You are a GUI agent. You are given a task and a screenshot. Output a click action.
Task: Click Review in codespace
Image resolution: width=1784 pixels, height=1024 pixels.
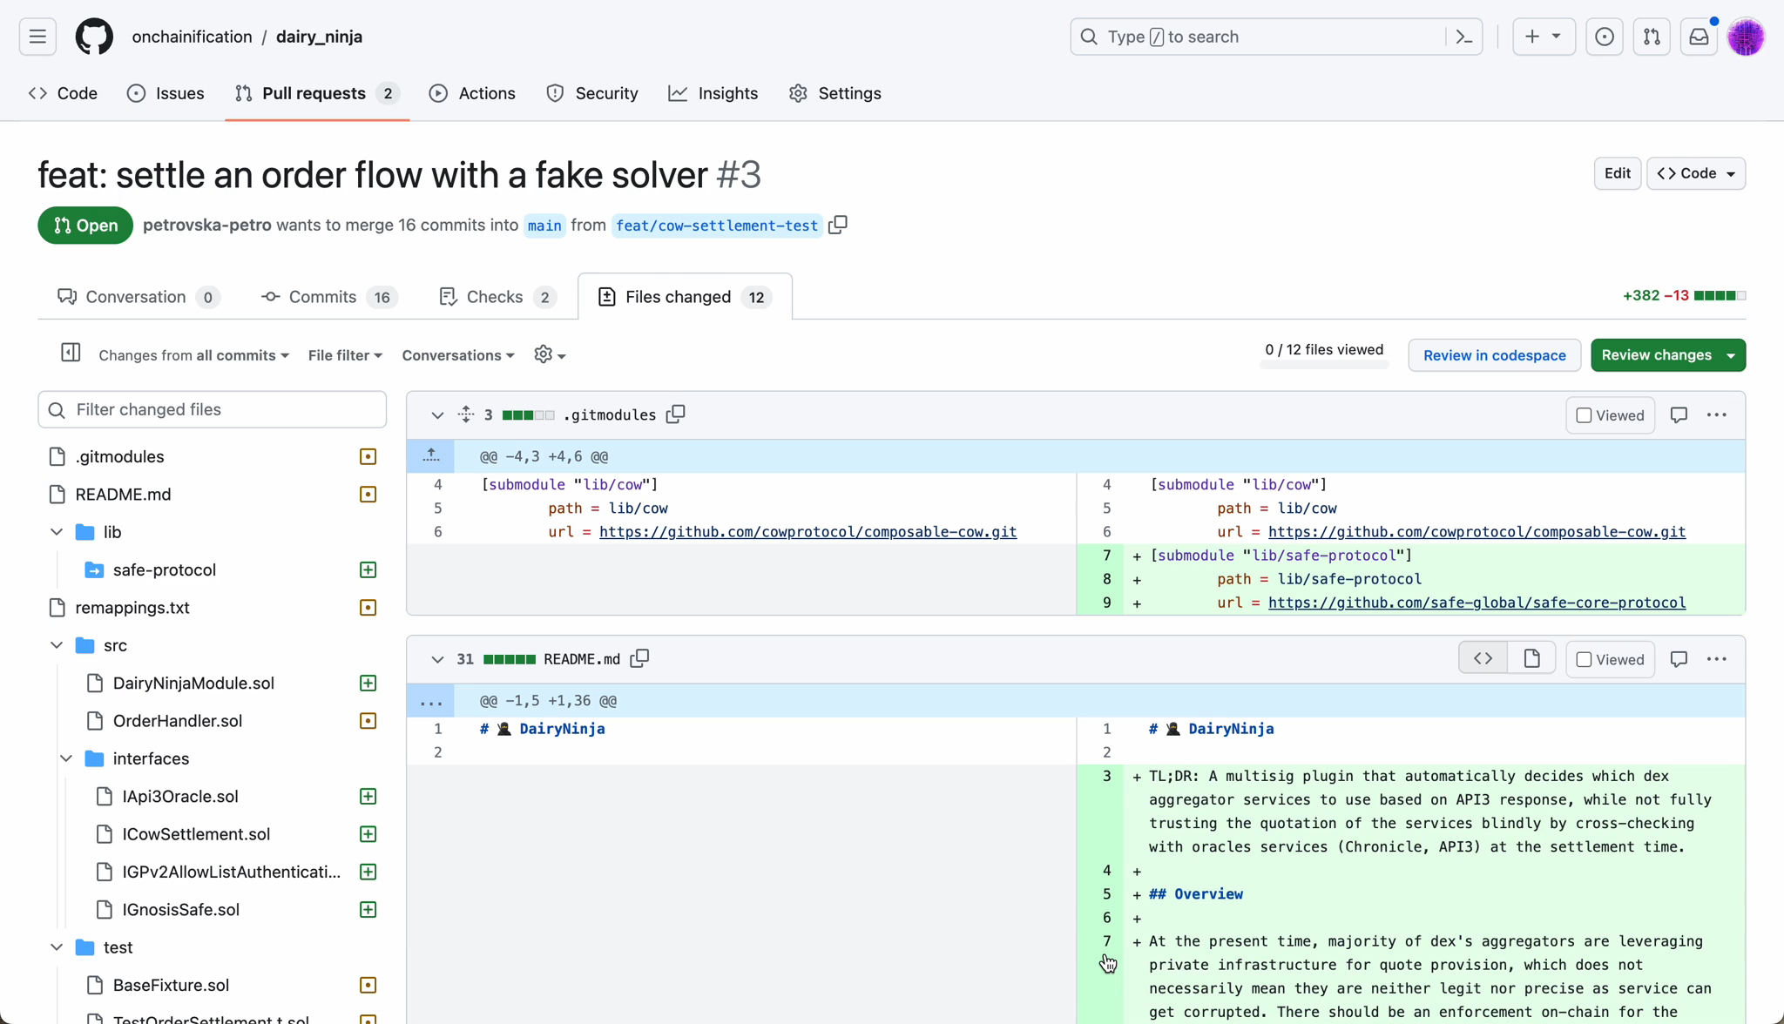click(1494, 355)
